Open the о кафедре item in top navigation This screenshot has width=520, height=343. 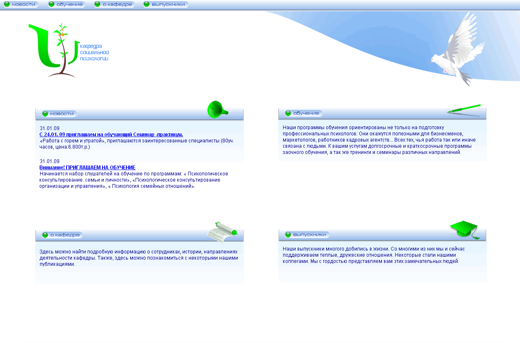click(114, 5)
